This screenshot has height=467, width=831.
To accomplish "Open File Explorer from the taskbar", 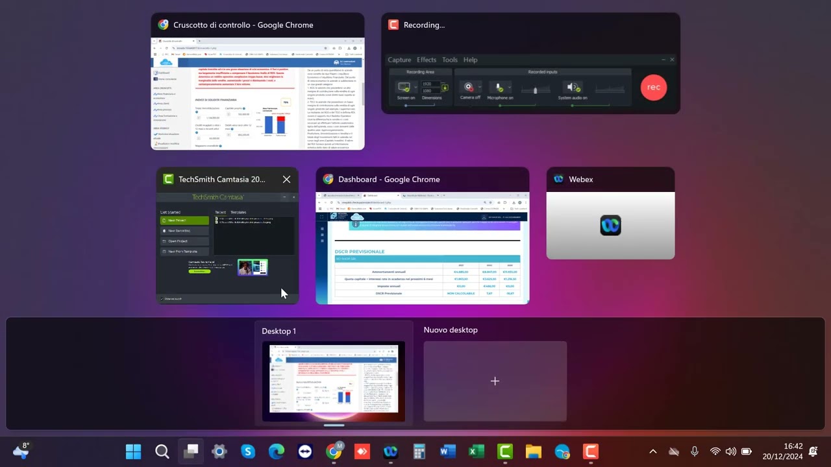I will click(x=533, y=451).
